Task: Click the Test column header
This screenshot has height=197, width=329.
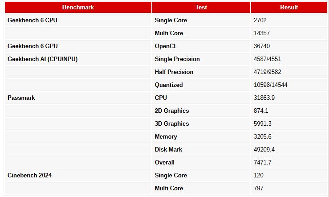Action: coord(201,7)
